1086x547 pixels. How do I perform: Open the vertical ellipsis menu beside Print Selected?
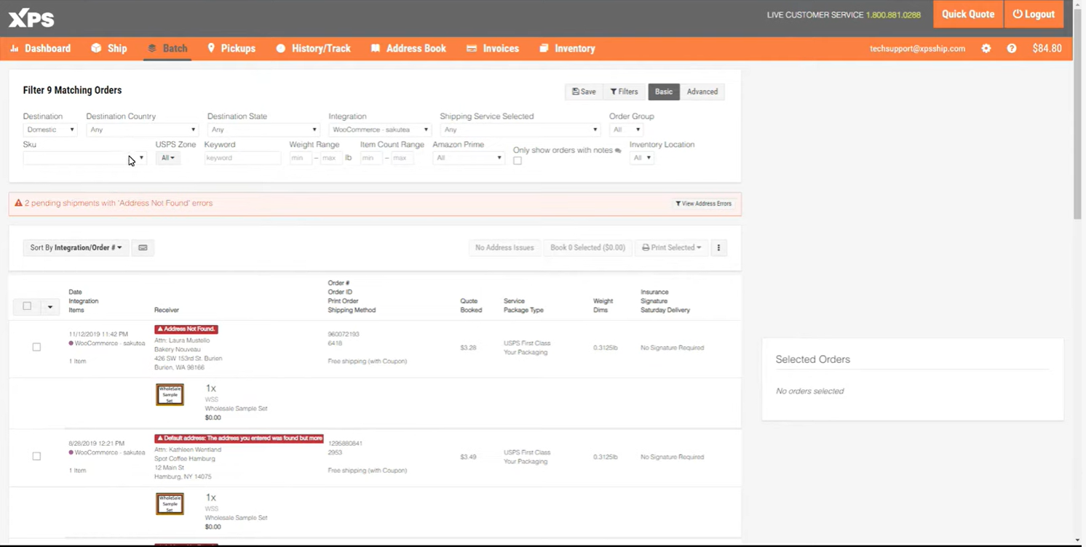tap(718, 247)
